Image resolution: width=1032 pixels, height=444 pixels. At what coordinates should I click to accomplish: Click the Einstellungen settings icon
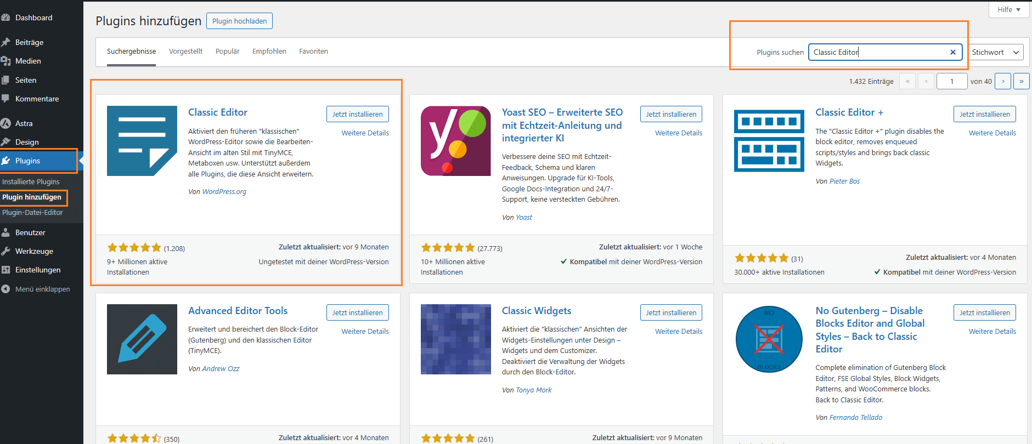[x=5, y=270]
